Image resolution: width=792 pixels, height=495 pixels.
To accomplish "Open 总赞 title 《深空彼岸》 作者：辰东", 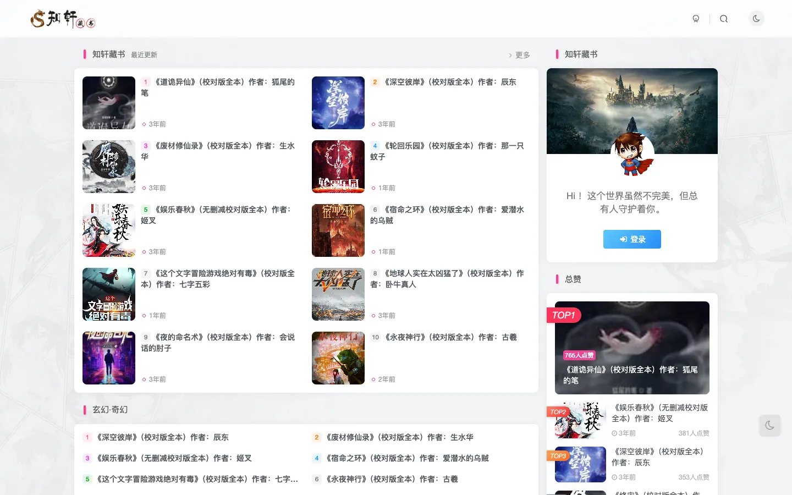I will point(660,457).
